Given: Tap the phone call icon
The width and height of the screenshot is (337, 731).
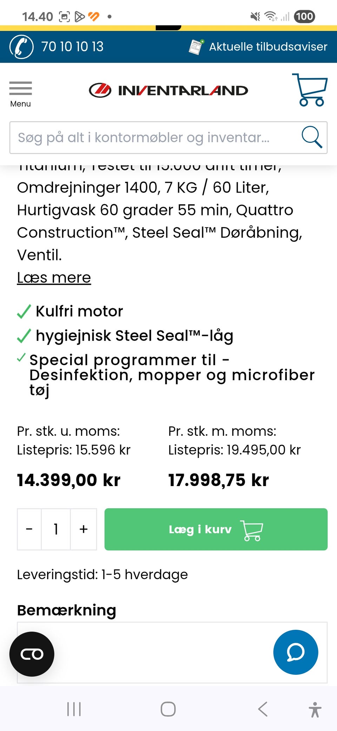Looking at the screenshot, I should [x=21, y=47].
